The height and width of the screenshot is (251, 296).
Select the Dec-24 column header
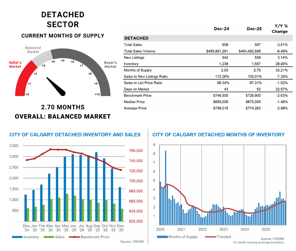tap(221, 29)
